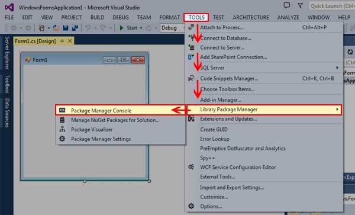Open the Toolbox side tab

7,84
